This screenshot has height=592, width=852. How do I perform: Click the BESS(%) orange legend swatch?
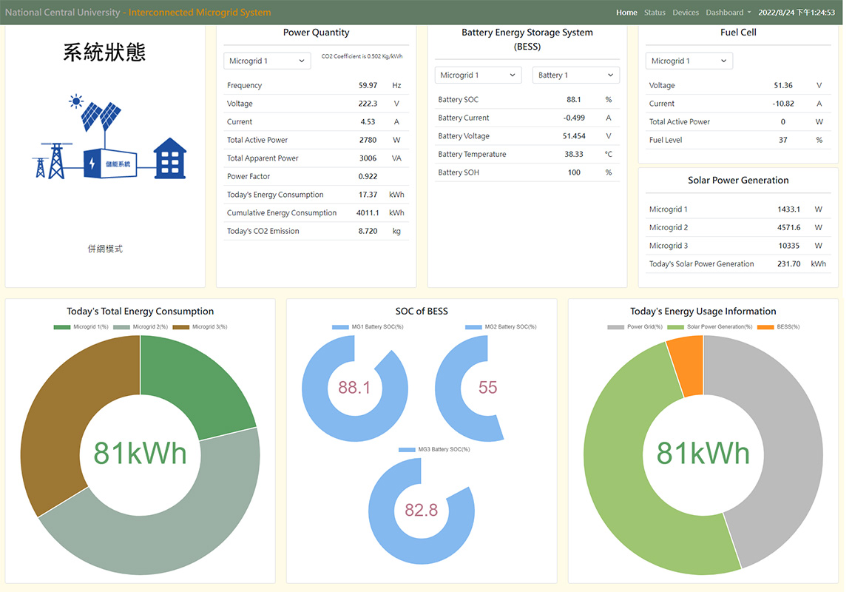click(765, 326)
